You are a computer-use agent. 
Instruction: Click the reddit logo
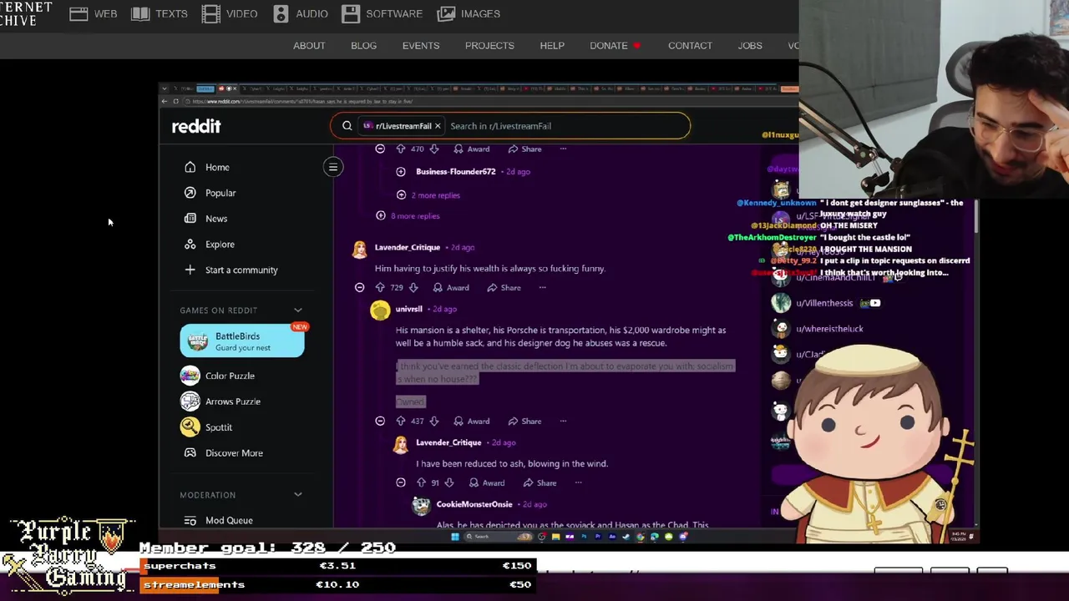coord(196,126)
